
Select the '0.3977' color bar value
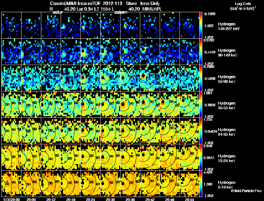coord(209,158)
